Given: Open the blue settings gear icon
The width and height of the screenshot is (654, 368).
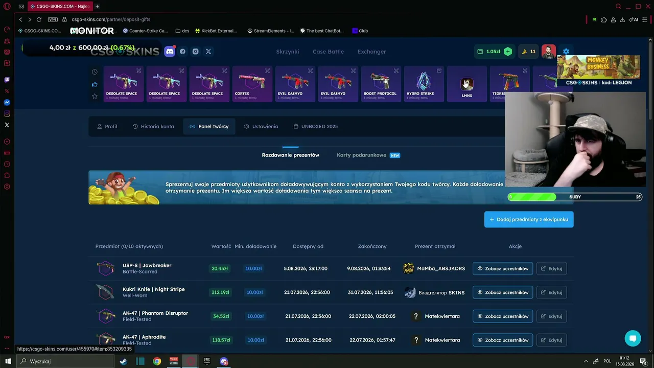Looking at the screenshot, I should (566, 52).
